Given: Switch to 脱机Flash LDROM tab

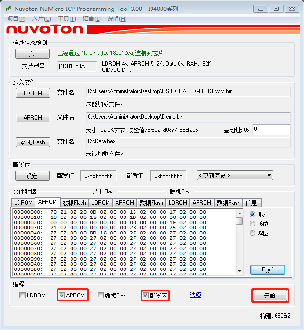Looking at the screenshot, I should point(178,203).
